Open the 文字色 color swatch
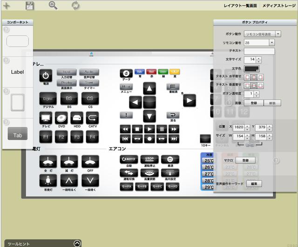 (x=251, y=69)
